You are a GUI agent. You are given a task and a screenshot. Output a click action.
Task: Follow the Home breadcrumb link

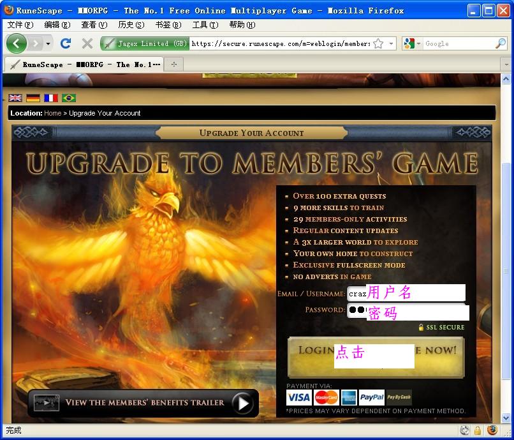click(x=53, y=113)
